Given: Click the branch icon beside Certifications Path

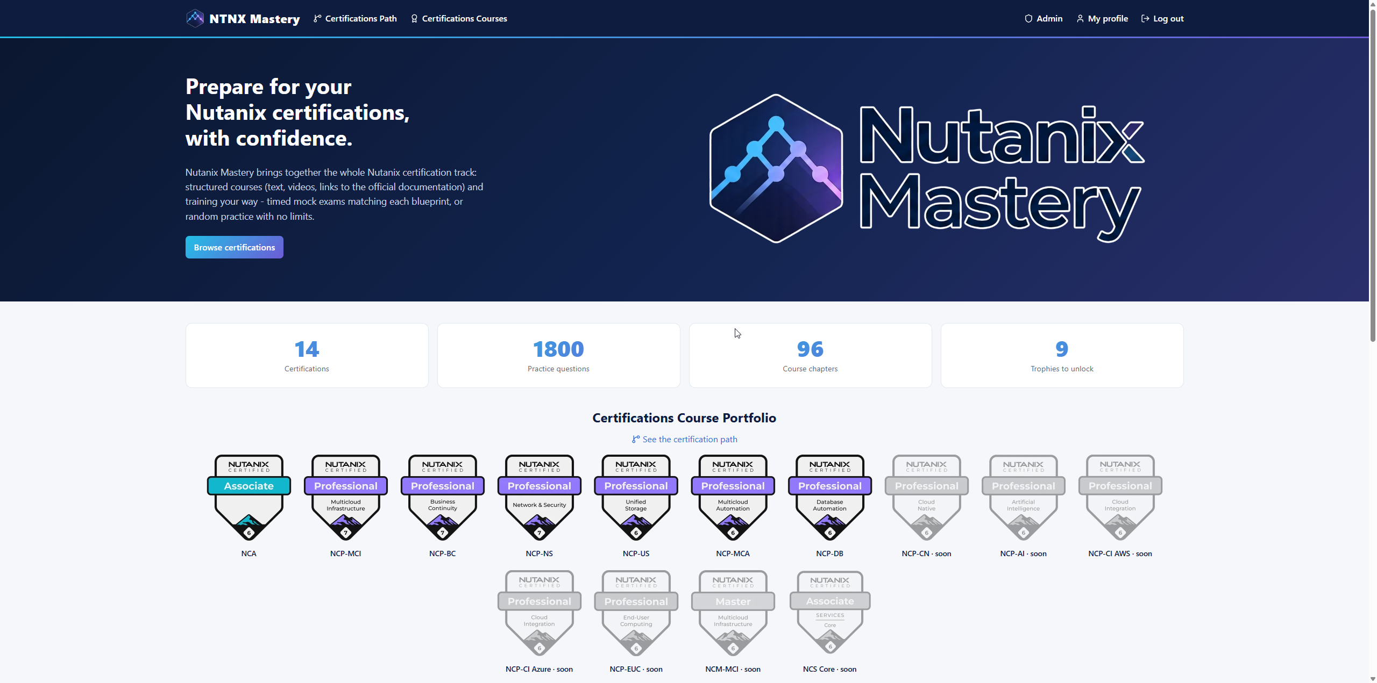Looking at the screenshot, I should point(317,19).
